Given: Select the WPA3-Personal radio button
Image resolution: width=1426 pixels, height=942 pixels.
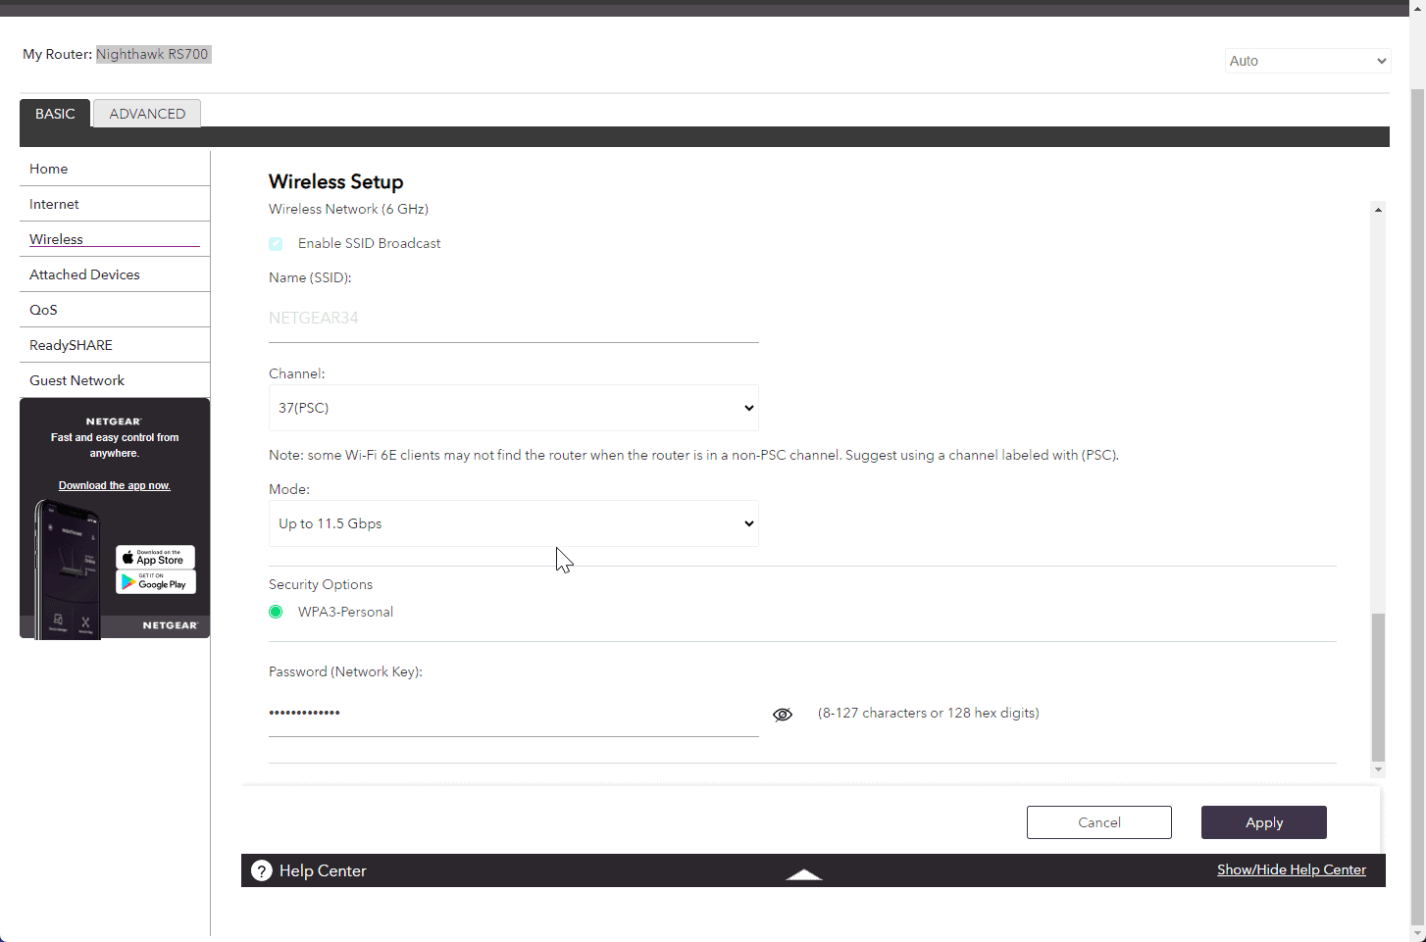Looking at the screenshot, I should (276, 612).
